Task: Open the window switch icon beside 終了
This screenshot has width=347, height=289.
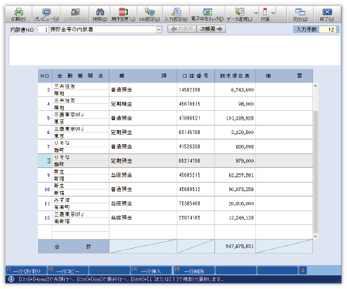Action: tap(300, 15)
